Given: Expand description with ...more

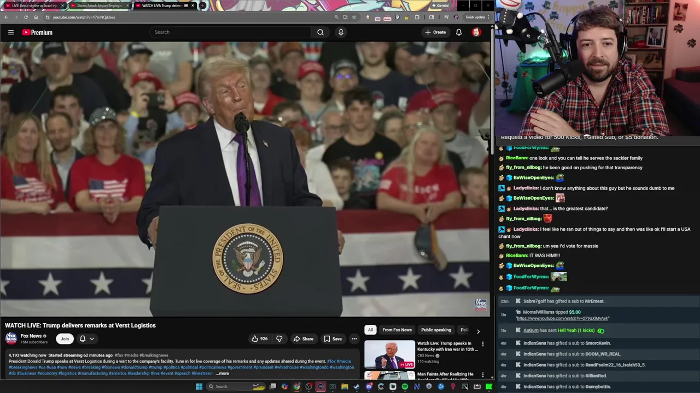Looking at the screenshot, I should coord(222,373).
